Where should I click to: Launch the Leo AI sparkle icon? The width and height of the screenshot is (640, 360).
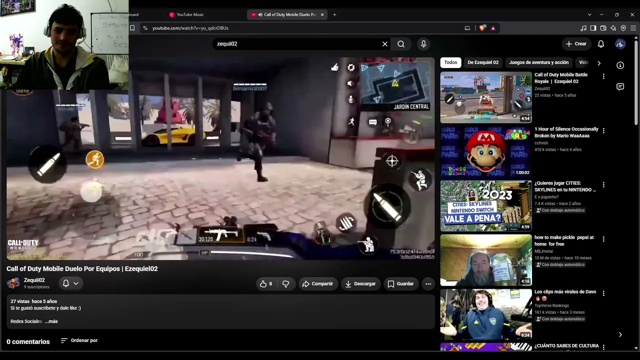[x=613, y=28]
